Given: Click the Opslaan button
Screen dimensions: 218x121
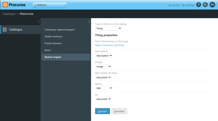Looking at the screenshot, I should tap(102, 111).
